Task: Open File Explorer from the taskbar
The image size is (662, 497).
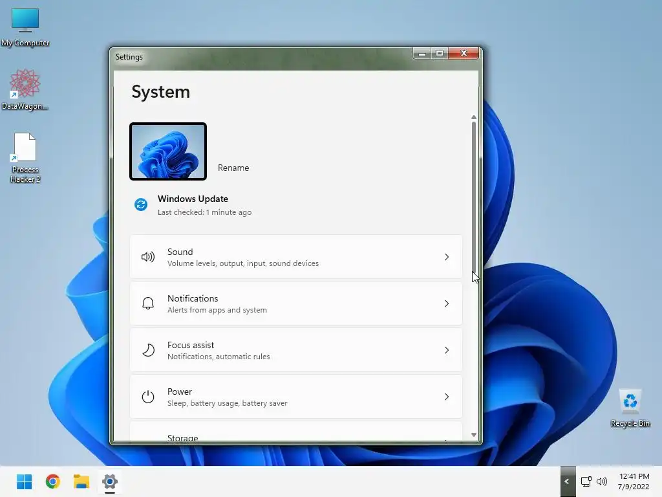Action: click(81, 481)
